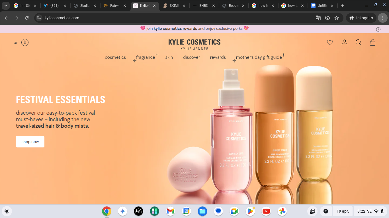Open the shopping bag
This screenshot has width=389, height=218.
click(x=372, y=43)
